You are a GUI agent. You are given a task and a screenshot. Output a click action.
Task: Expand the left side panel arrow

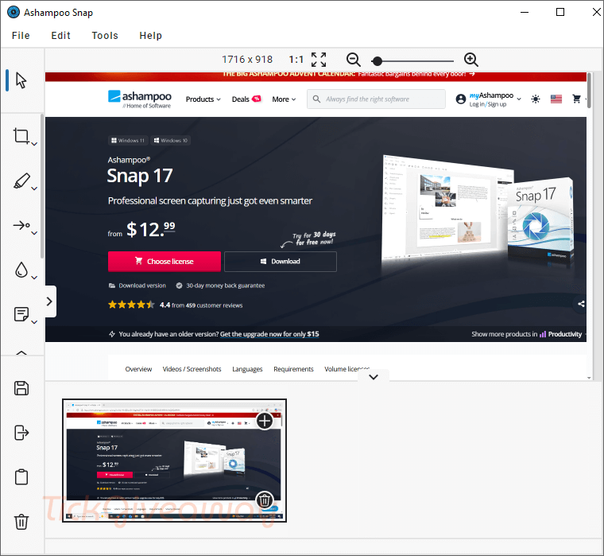pyautogui.click(x=50, y=301)
